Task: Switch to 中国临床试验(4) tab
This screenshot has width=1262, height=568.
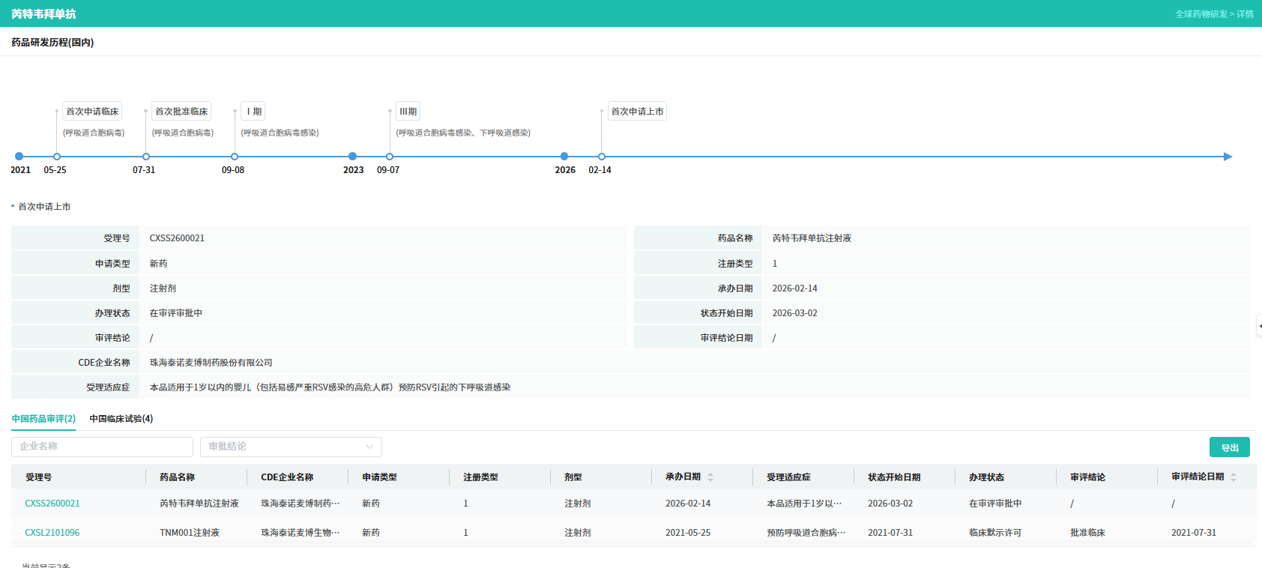Action: [x=121, y=419]
